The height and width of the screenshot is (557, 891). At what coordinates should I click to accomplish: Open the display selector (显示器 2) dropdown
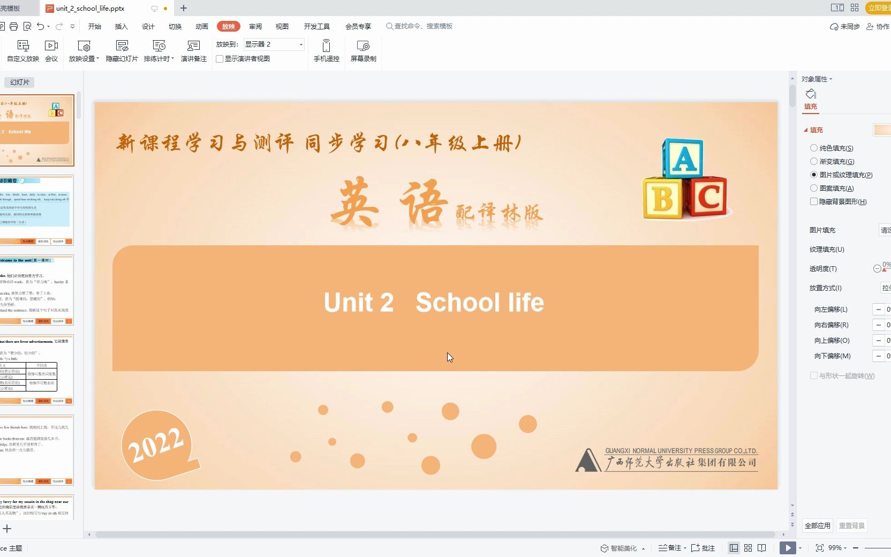tap(274, 44)
